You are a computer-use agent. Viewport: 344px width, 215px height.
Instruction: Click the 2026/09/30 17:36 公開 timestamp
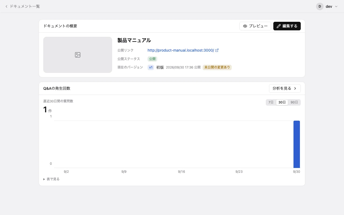point(183,67)
